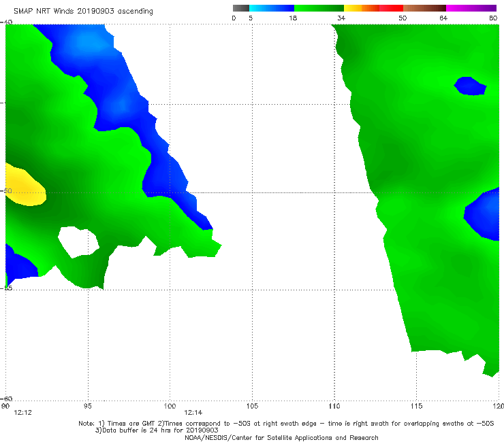Click the white data hole inside the left green swath
504x442 pixels.
(78, 241)
